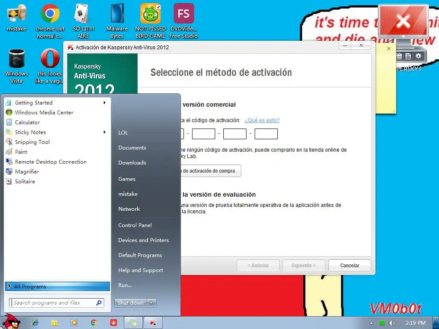Expand the Getting Started submenu arrow
The width and height of the screenshot is (439, 329).
pos(105,103)
